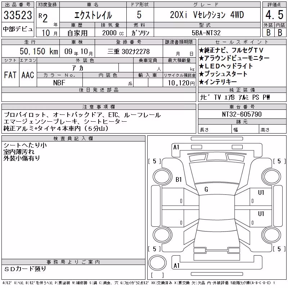This screenshot has height=288, width=288.
Task: Select the U1 mark on the front door
Action: [261, 193]
